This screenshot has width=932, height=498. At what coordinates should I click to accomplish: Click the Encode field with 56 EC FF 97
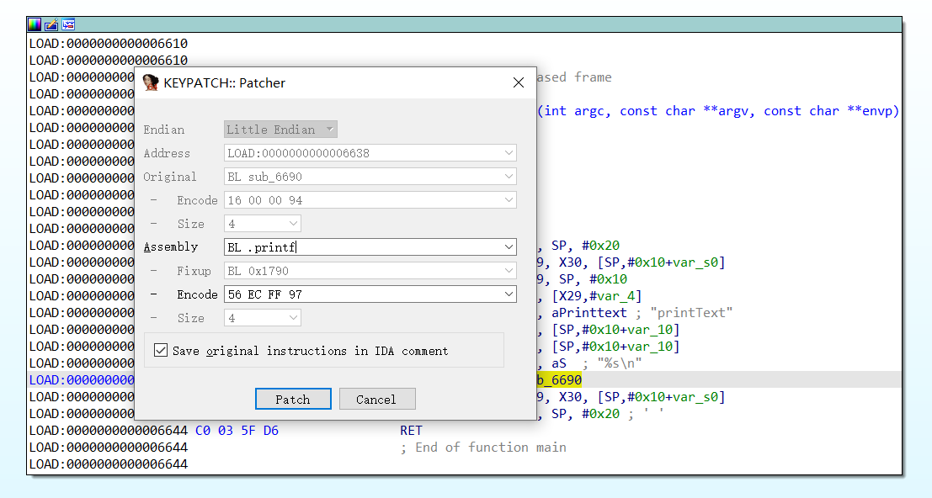point(362,294)
